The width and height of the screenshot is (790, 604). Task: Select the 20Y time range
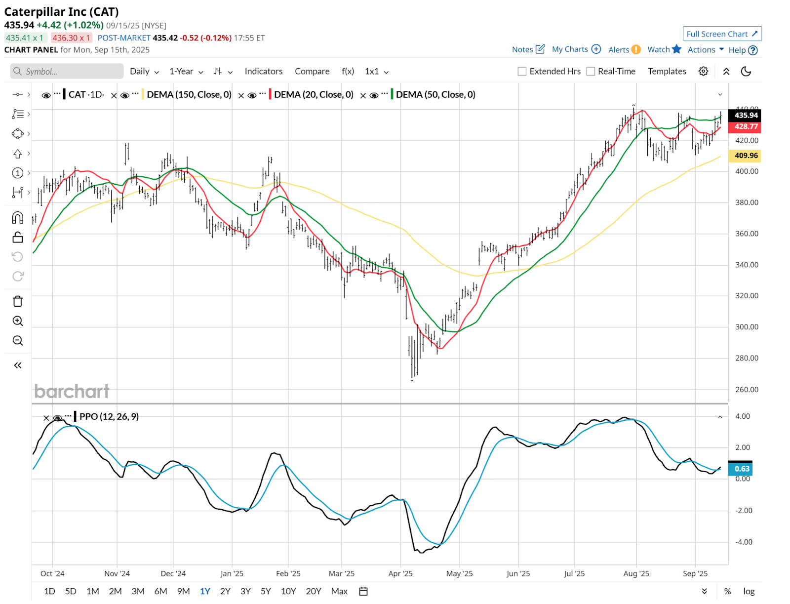314,591
